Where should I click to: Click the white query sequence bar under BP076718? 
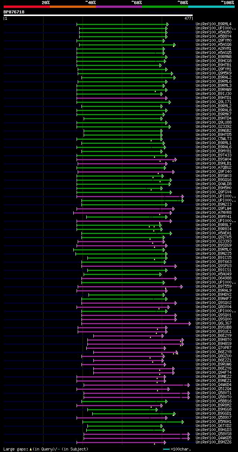[x=98, y=15]
